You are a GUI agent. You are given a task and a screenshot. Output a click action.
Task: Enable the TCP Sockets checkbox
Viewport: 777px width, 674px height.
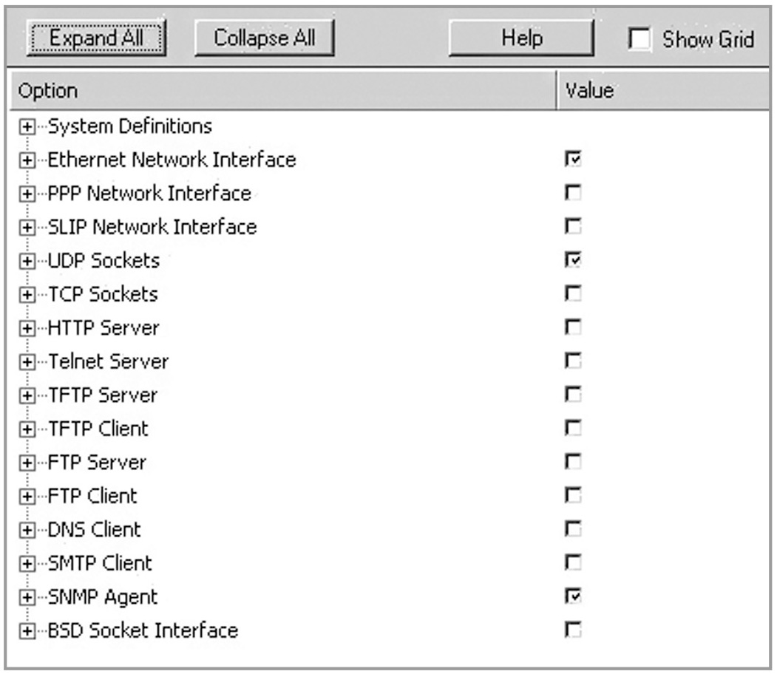click(x=572, y=294)
